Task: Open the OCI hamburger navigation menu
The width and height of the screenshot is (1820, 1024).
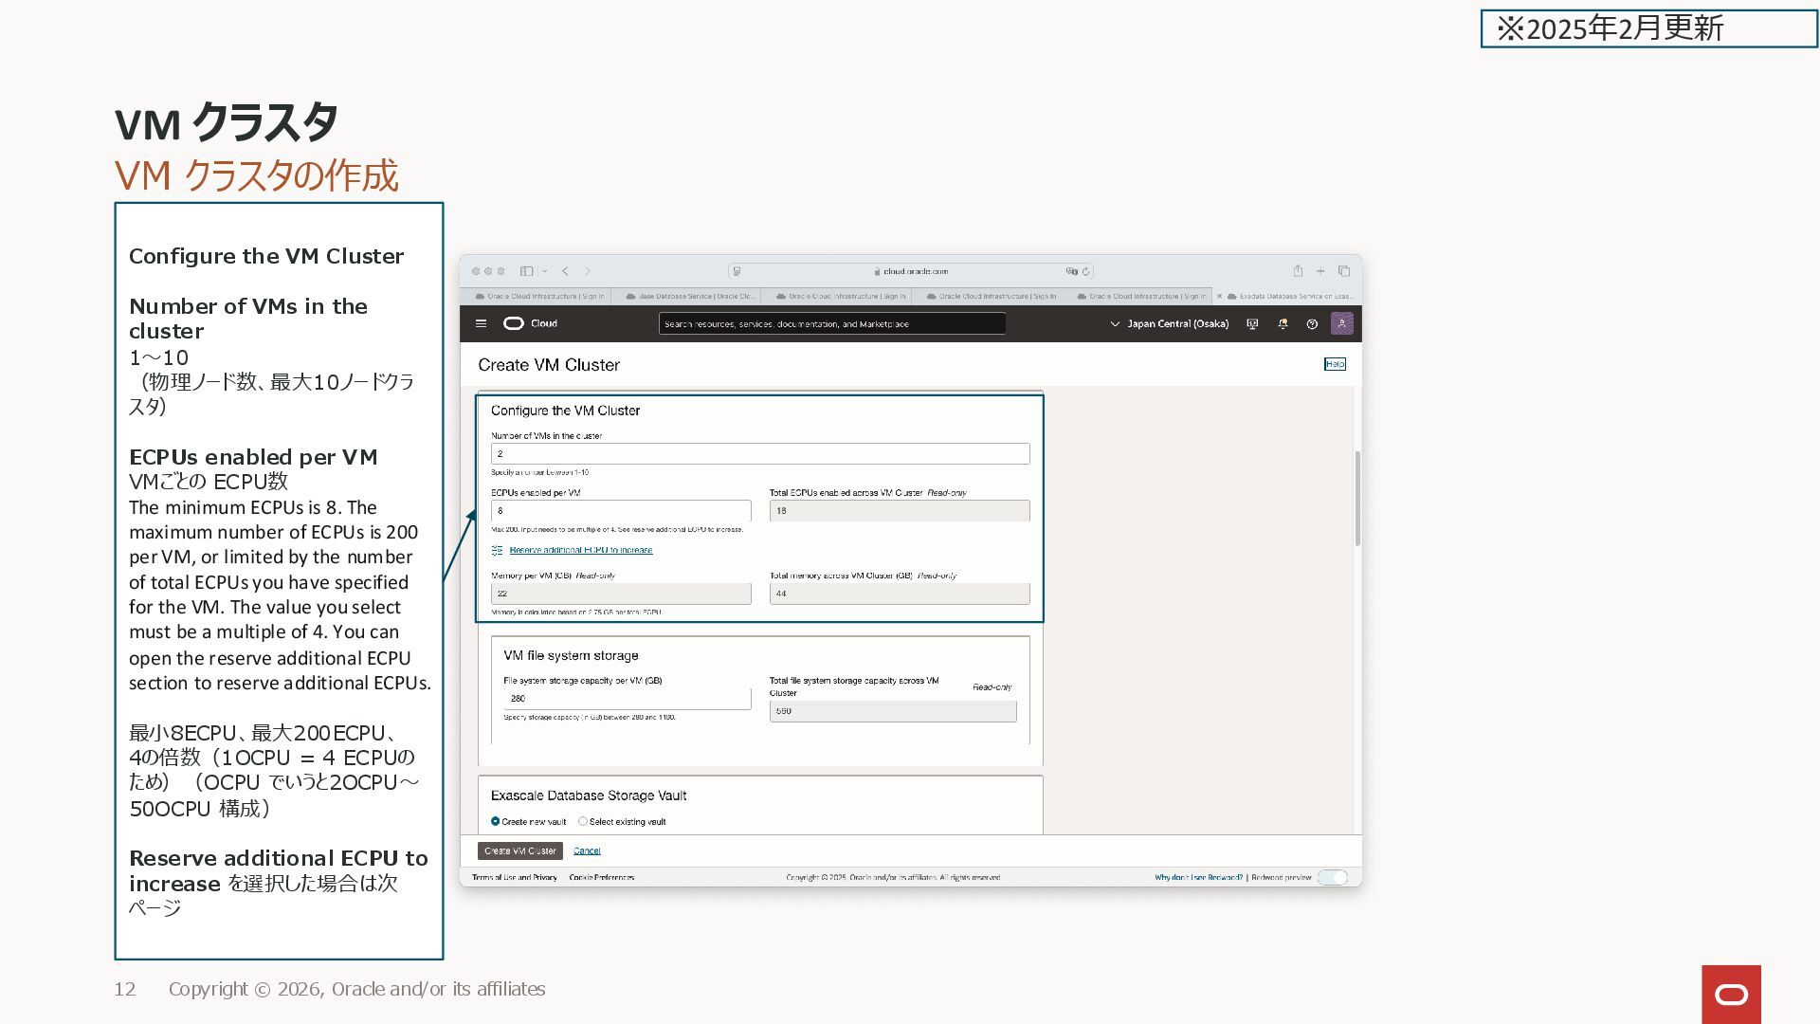Action: click(481, 323)
